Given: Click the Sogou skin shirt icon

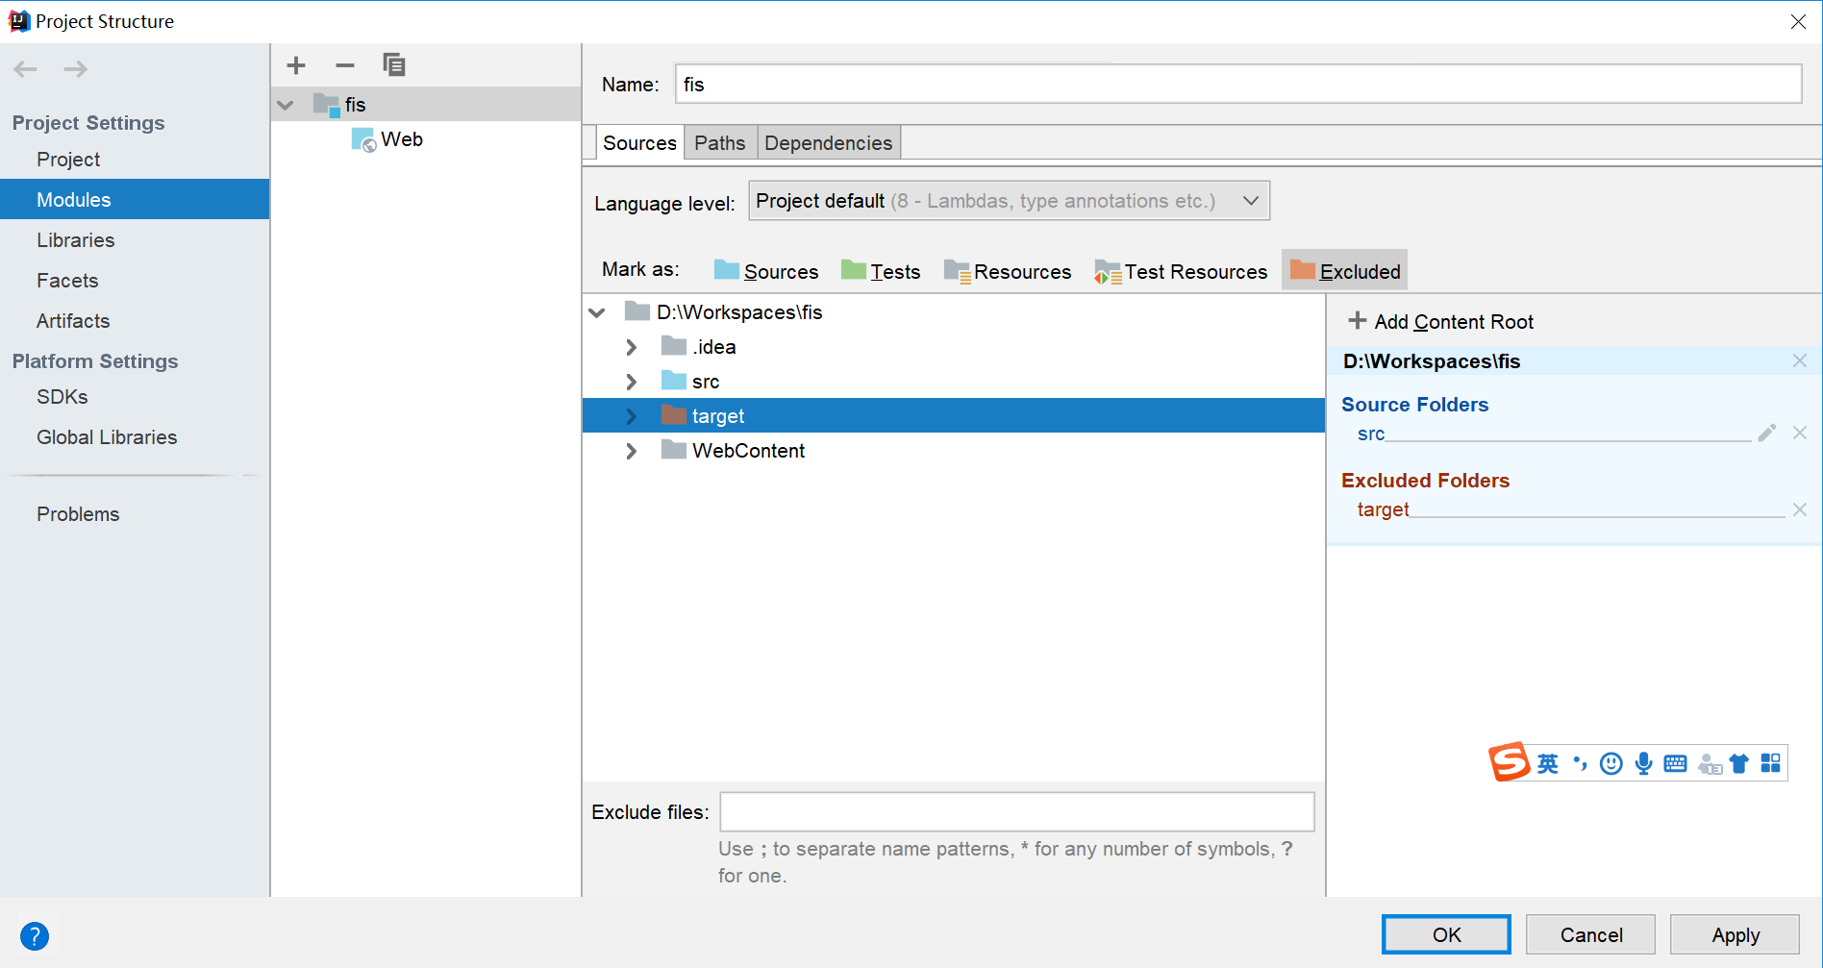Looking at the screenshot, I should point(1738,763).
